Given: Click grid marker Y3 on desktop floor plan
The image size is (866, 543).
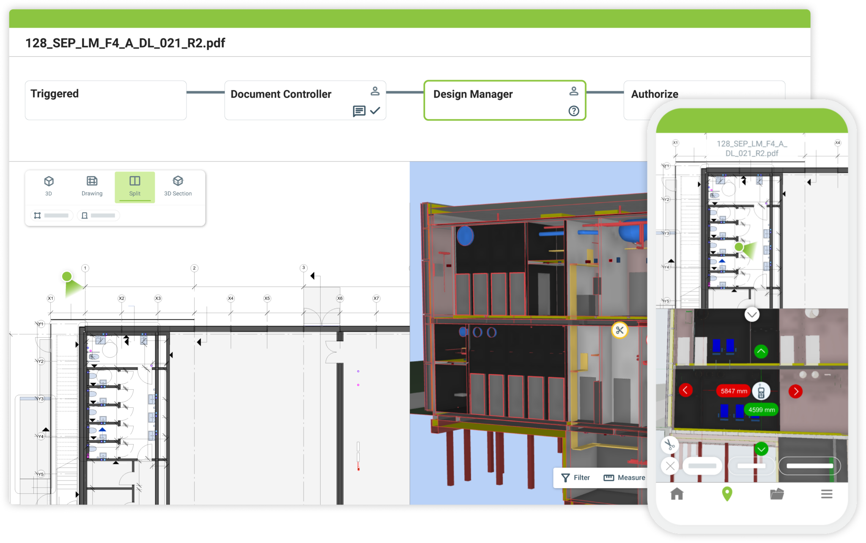Looking at the screenshot, I should tap(41, 398).
